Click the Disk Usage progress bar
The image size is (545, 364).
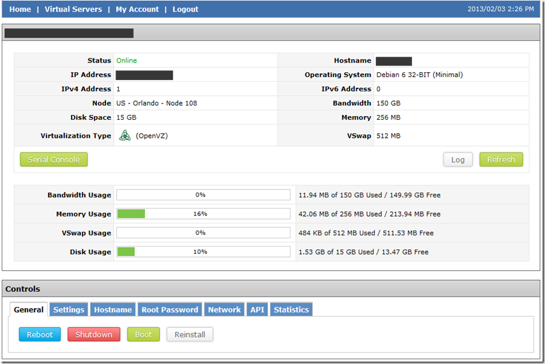pos(203,251)
